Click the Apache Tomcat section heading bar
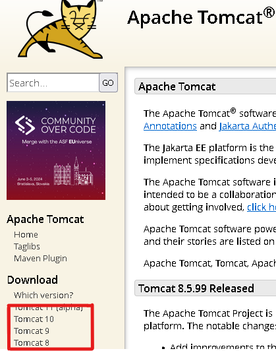This screenshot has height=351, width=276. click(205, 86)
